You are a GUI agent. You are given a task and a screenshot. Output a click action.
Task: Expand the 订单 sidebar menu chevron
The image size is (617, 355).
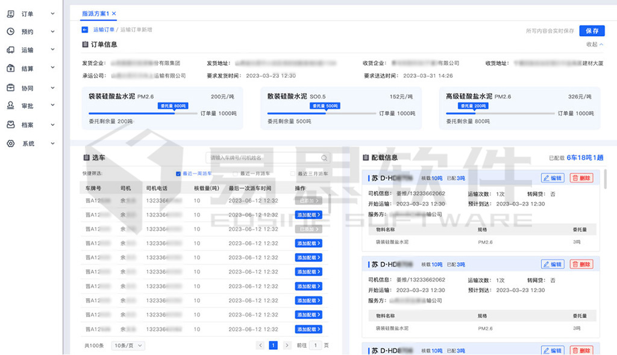click(52, 13)
